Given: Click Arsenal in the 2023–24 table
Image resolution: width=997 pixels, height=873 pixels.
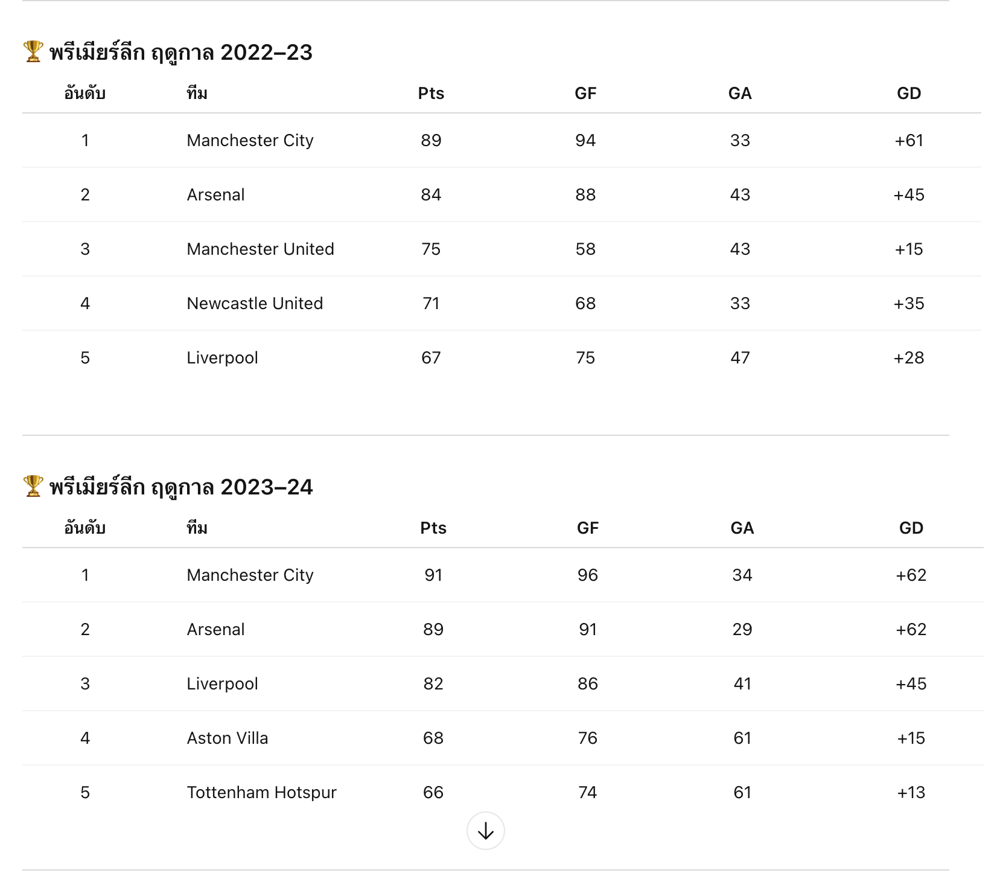Looking at the screenshot, I should pyautogui.click(x=215, y=629).
